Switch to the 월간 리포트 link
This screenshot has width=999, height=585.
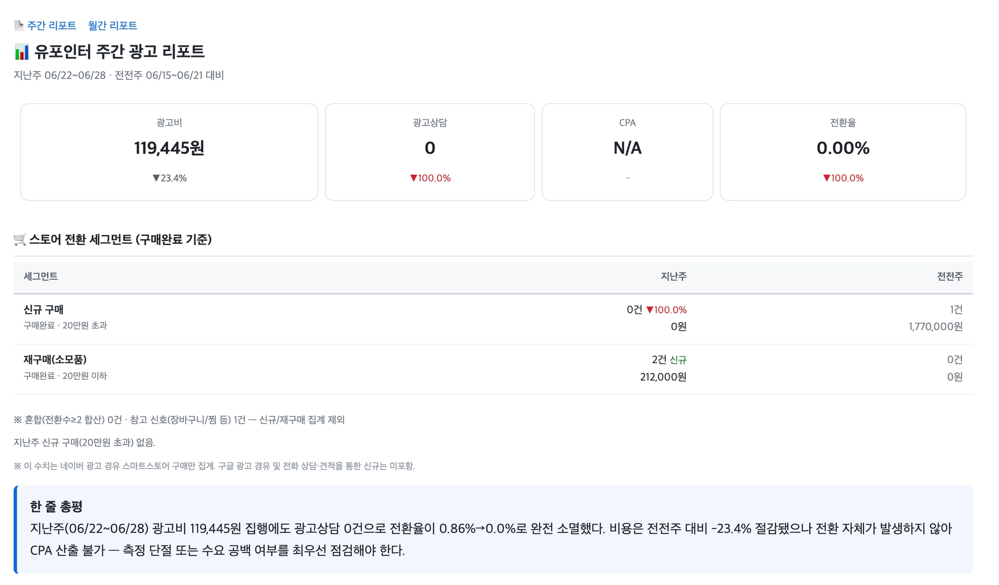[x=113, y=25]
